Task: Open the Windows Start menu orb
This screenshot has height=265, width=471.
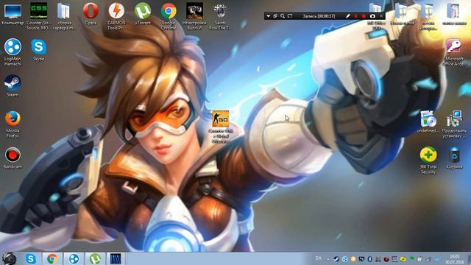Action: tap(10, 258)
